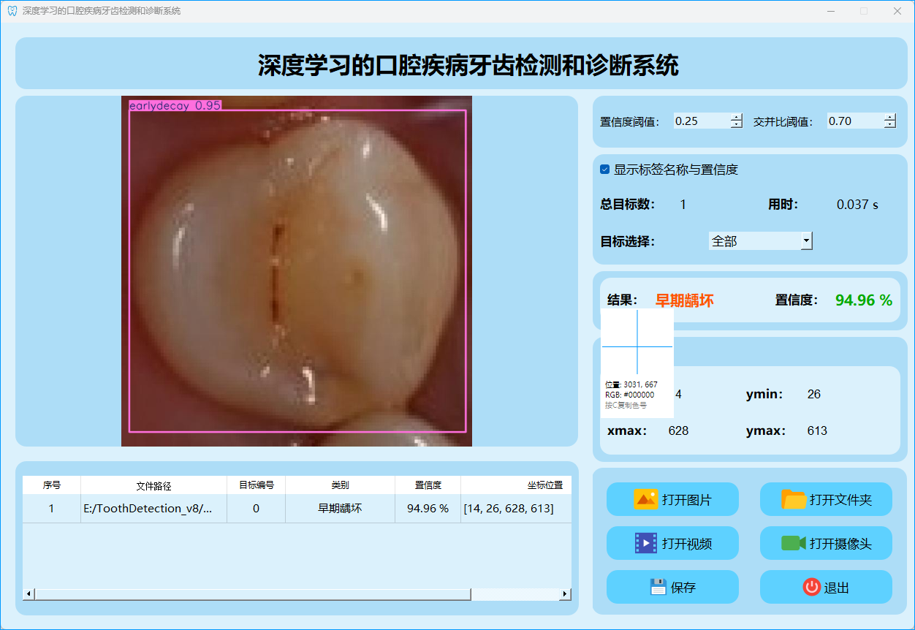915x630 pixels.
Task: Decrease 交并比阈值 with the down arrow
Action: click(x=889, y=125)
